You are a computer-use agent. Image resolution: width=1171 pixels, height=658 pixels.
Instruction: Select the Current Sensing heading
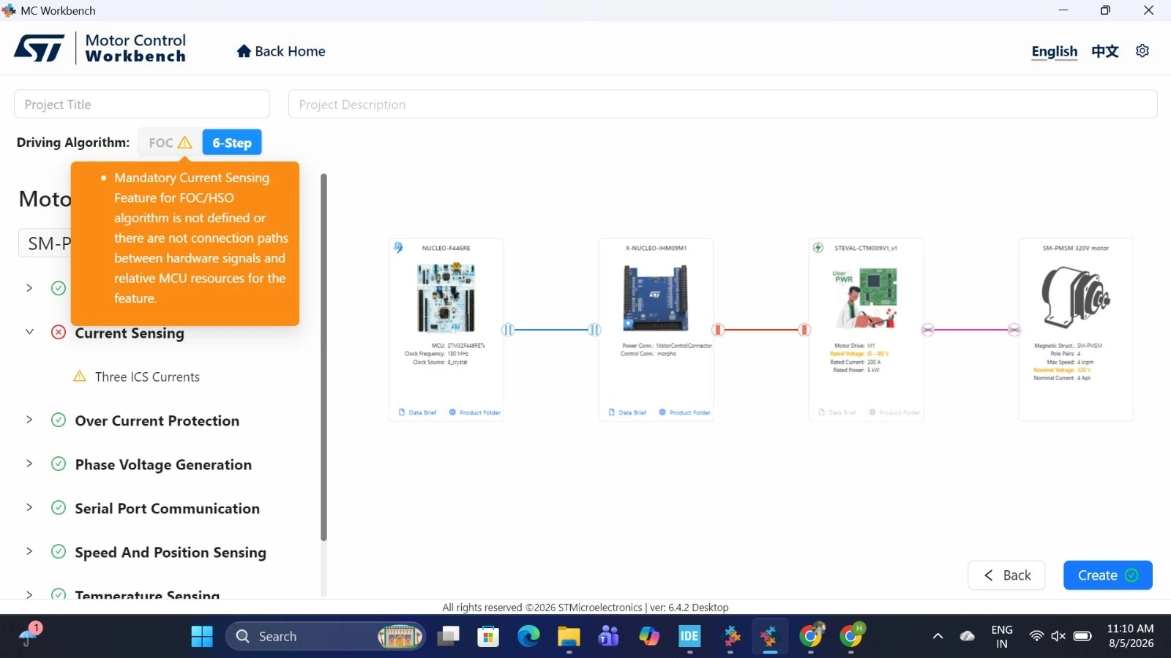coord(130,333)
